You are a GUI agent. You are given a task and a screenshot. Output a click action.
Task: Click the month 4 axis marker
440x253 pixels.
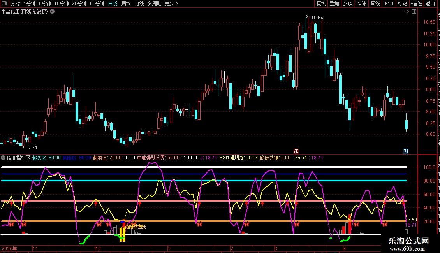tap(345, 248)
